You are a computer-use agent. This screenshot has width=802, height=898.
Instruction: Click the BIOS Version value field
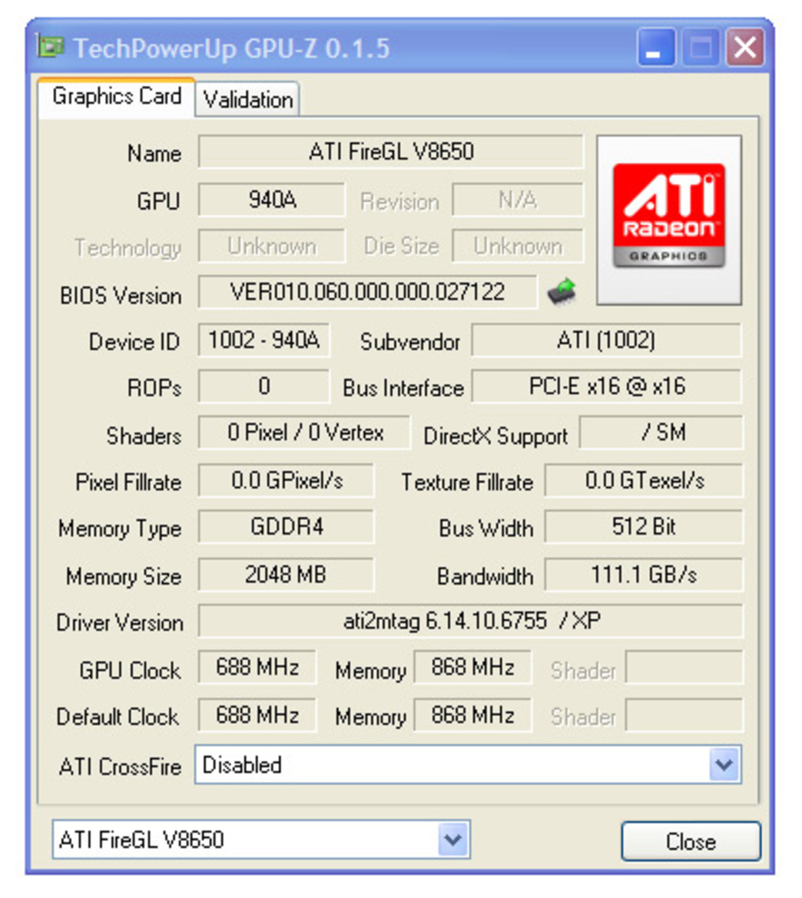[368, 292]
